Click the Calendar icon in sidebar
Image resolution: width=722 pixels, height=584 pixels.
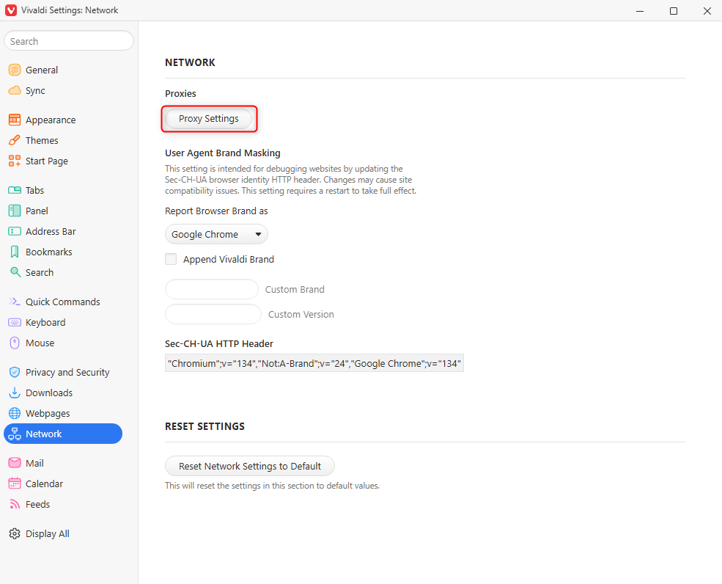coord(15,483)
